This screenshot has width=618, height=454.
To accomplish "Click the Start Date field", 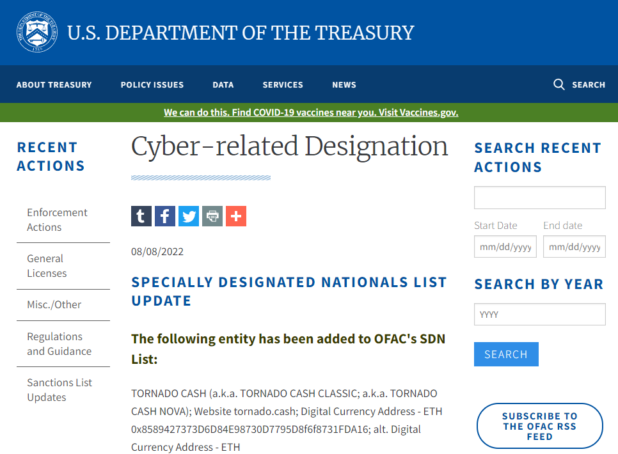I will (505, 247).
